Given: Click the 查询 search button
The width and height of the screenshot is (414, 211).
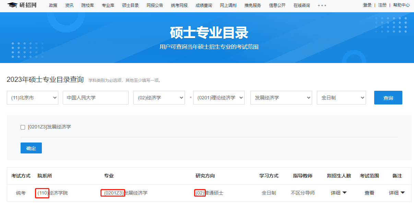Looking at the screenshot, I should (x=388, y=98).
